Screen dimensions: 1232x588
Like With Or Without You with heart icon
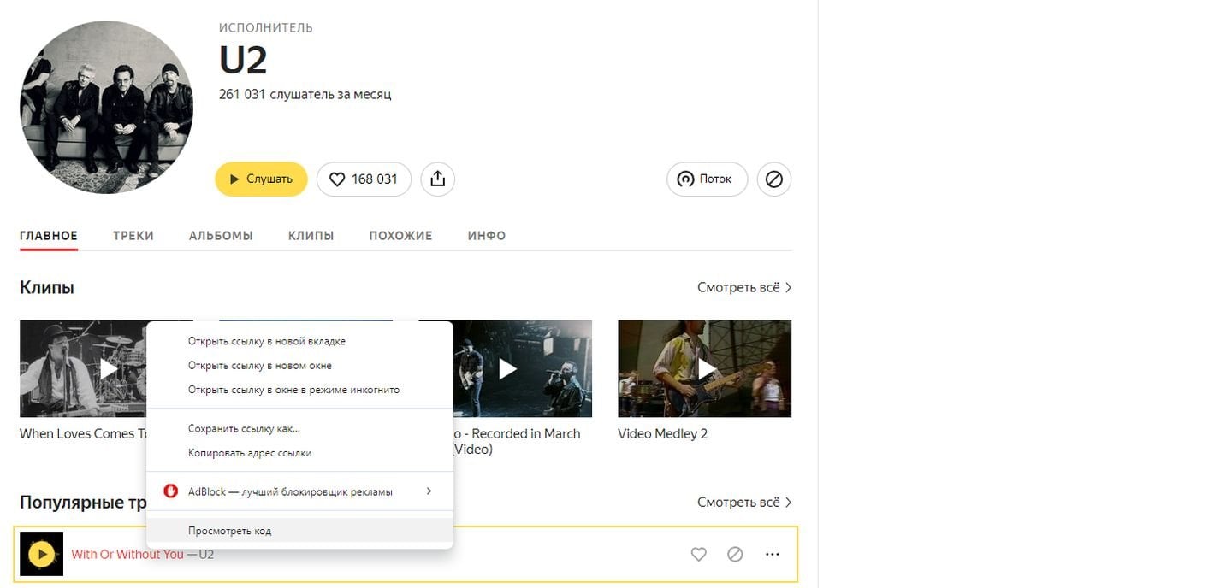pyautogui.click(x=699, y=555)
